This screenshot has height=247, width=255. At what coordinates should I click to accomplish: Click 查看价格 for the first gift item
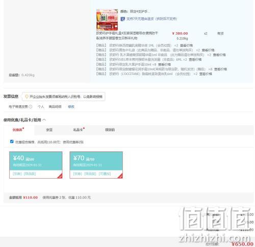186,45
